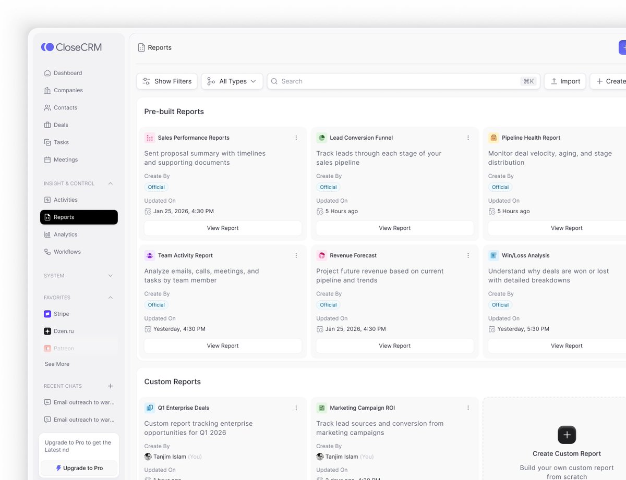This screenshot has width=626, height=480.
Task: Open the three-dot menu on Lead Conversion Funnel
Action: click(x=468, y=138)
